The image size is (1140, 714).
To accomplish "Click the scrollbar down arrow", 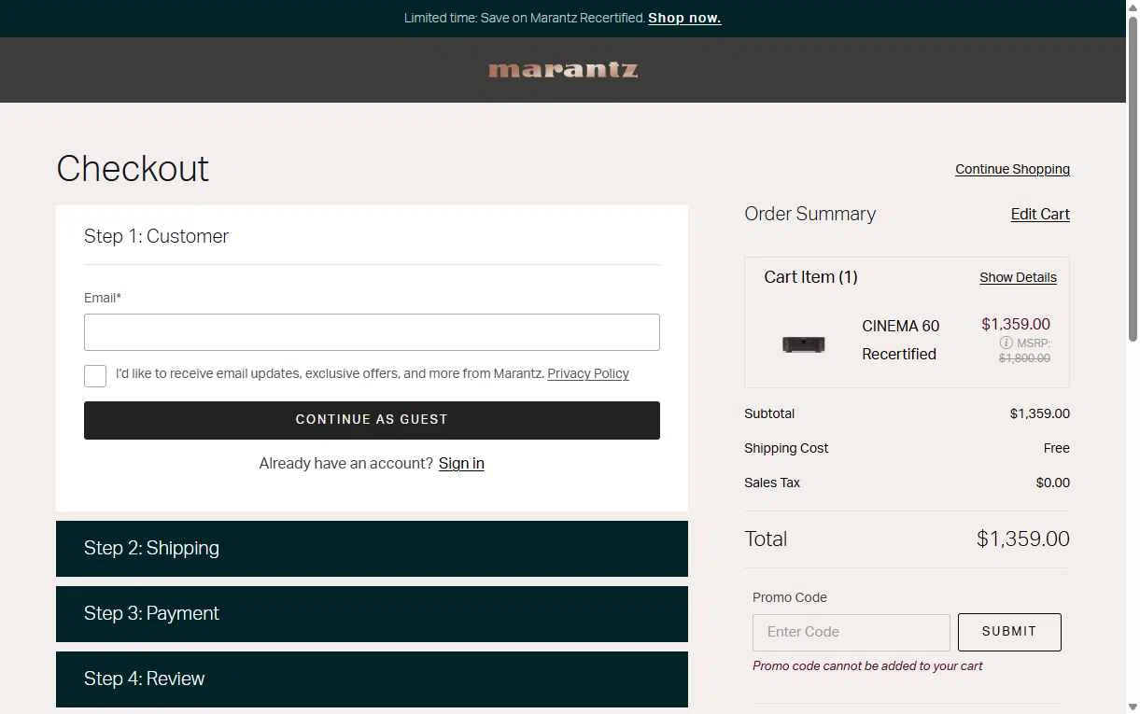I will pyautogui.click(x=1133, y=707).
